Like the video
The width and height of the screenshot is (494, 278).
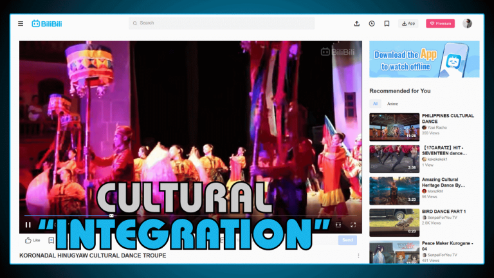click(32, 240)
